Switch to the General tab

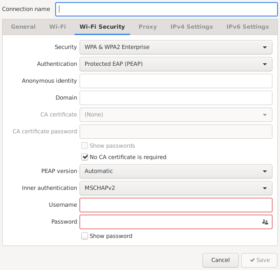(23, 27)
